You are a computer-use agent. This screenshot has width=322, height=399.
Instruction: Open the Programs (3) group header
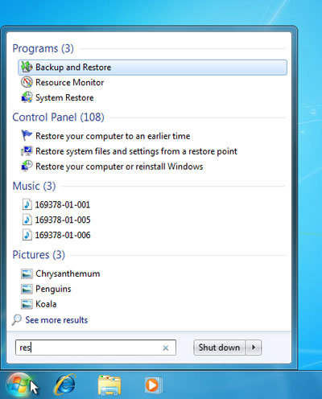(43, 48)
